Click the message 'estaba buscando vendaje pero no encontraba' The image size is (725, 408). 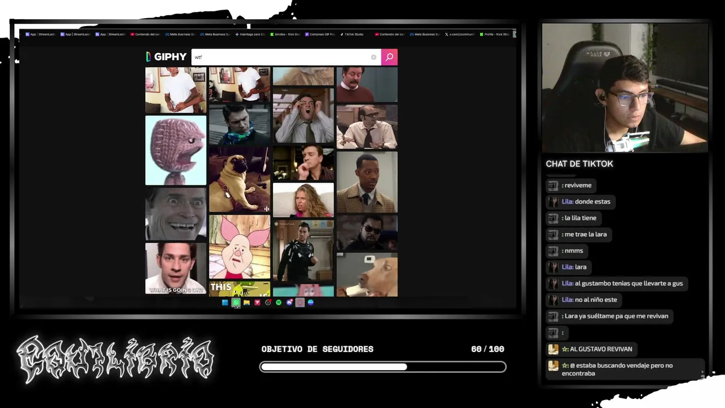625,369
